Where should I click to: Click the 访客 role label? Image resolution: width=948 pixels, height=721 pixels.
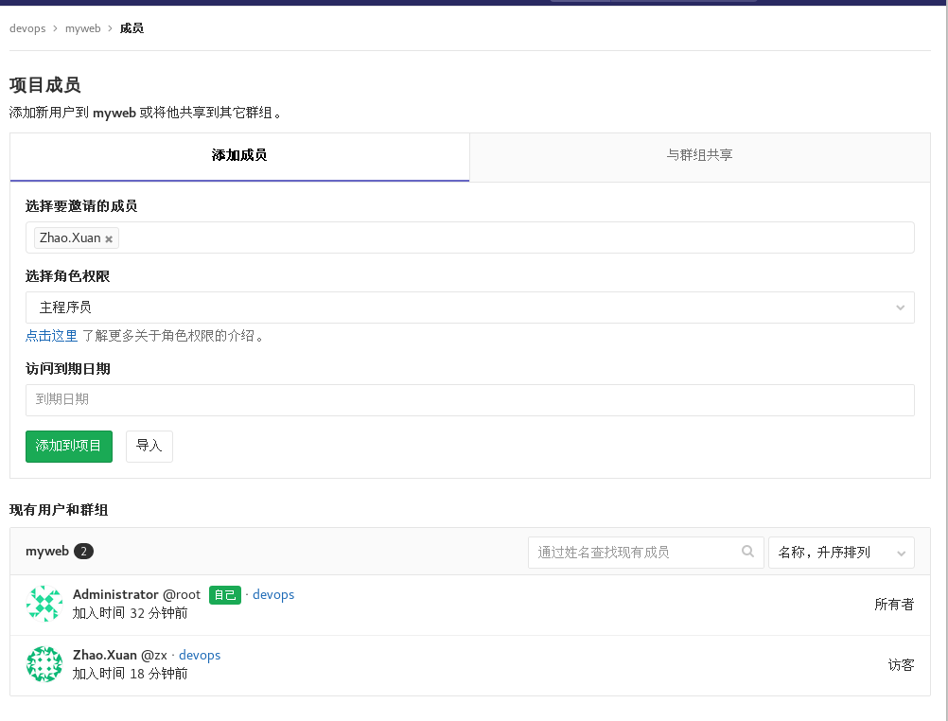[x=901, y=665]
